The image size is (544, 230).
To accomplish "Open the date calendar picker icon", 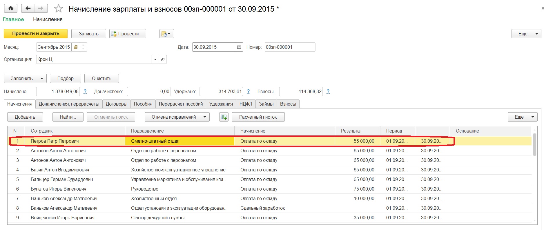I will pyautogui.click(x=239, y=47).
